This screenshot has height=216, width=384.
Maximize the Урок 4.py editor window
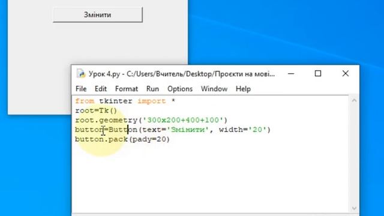318,73
